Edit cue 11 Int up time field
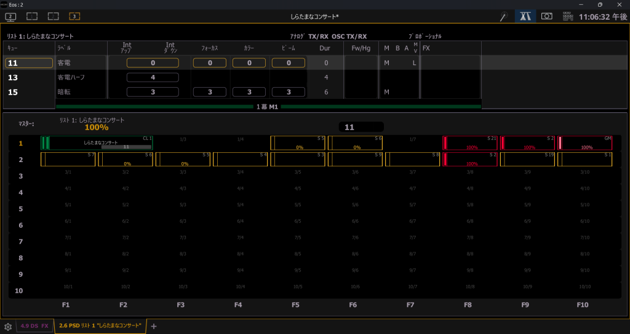The height and width of the screenshot is (334, 630). (x=153, y=63)
